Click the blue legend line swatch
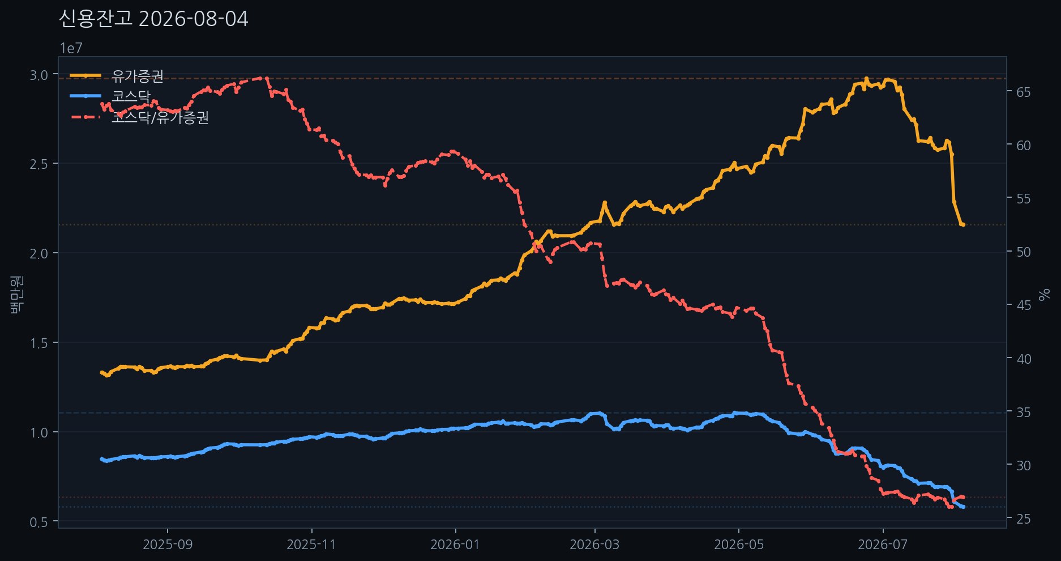1061x561 pixels. (85, 96)
